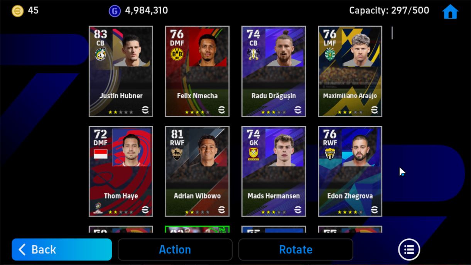Open the list menu icon at bottom right

tap(409, 250)
